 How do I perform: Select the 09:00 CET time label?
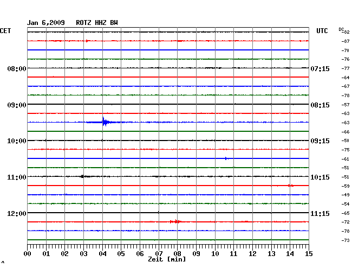(17, 105)
